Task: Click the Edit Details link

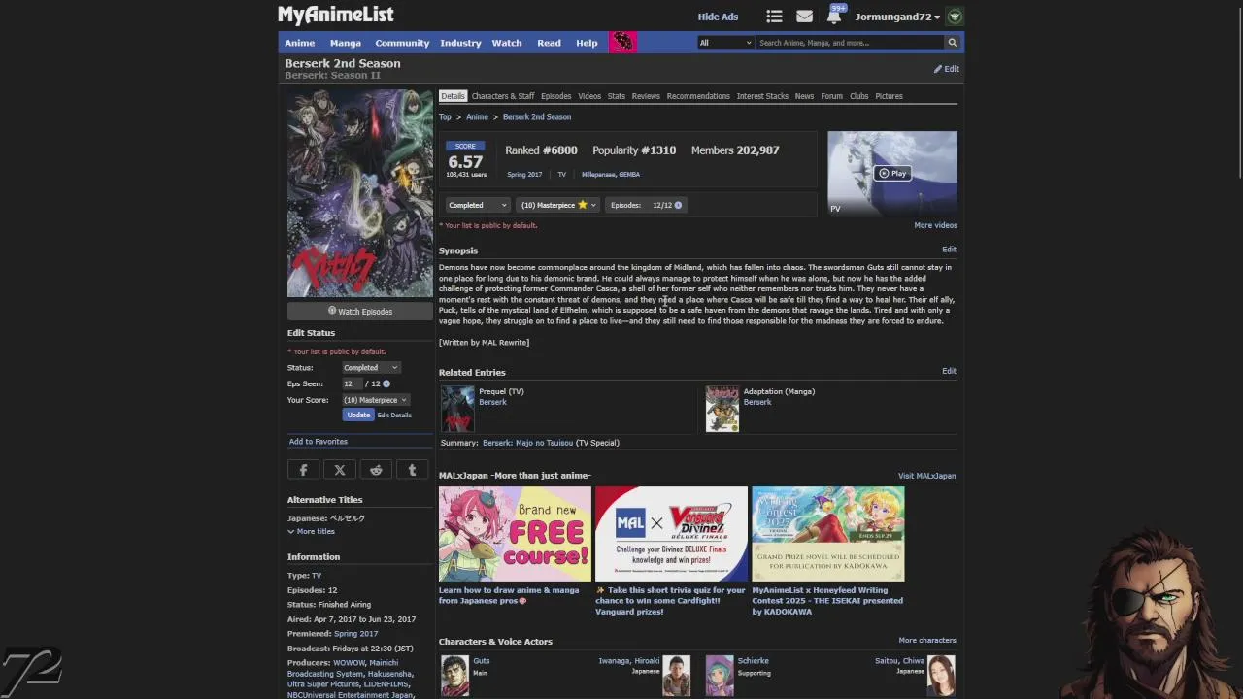Action: pos(394,416)
